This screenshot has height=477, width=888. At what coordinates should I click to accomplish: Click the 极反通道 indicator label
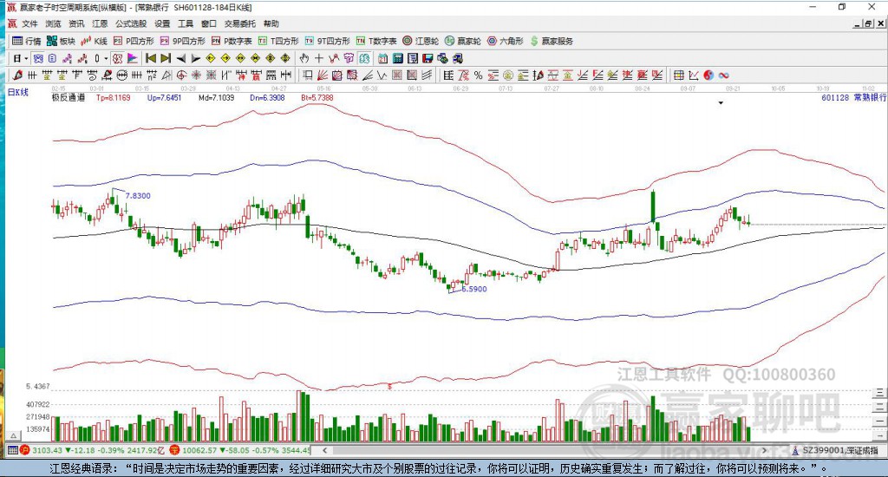pos(69,97)
